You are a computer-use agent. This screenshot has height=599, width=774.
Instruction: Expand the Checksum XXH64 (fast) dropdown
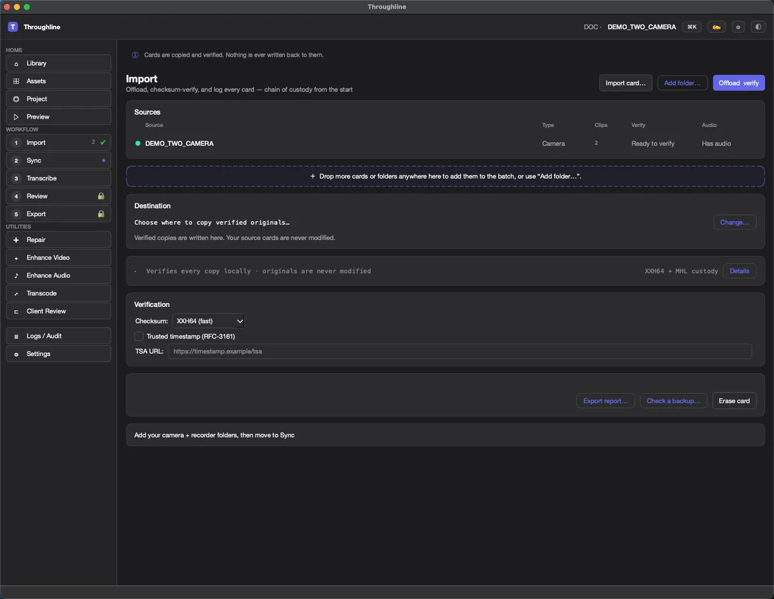208,321
